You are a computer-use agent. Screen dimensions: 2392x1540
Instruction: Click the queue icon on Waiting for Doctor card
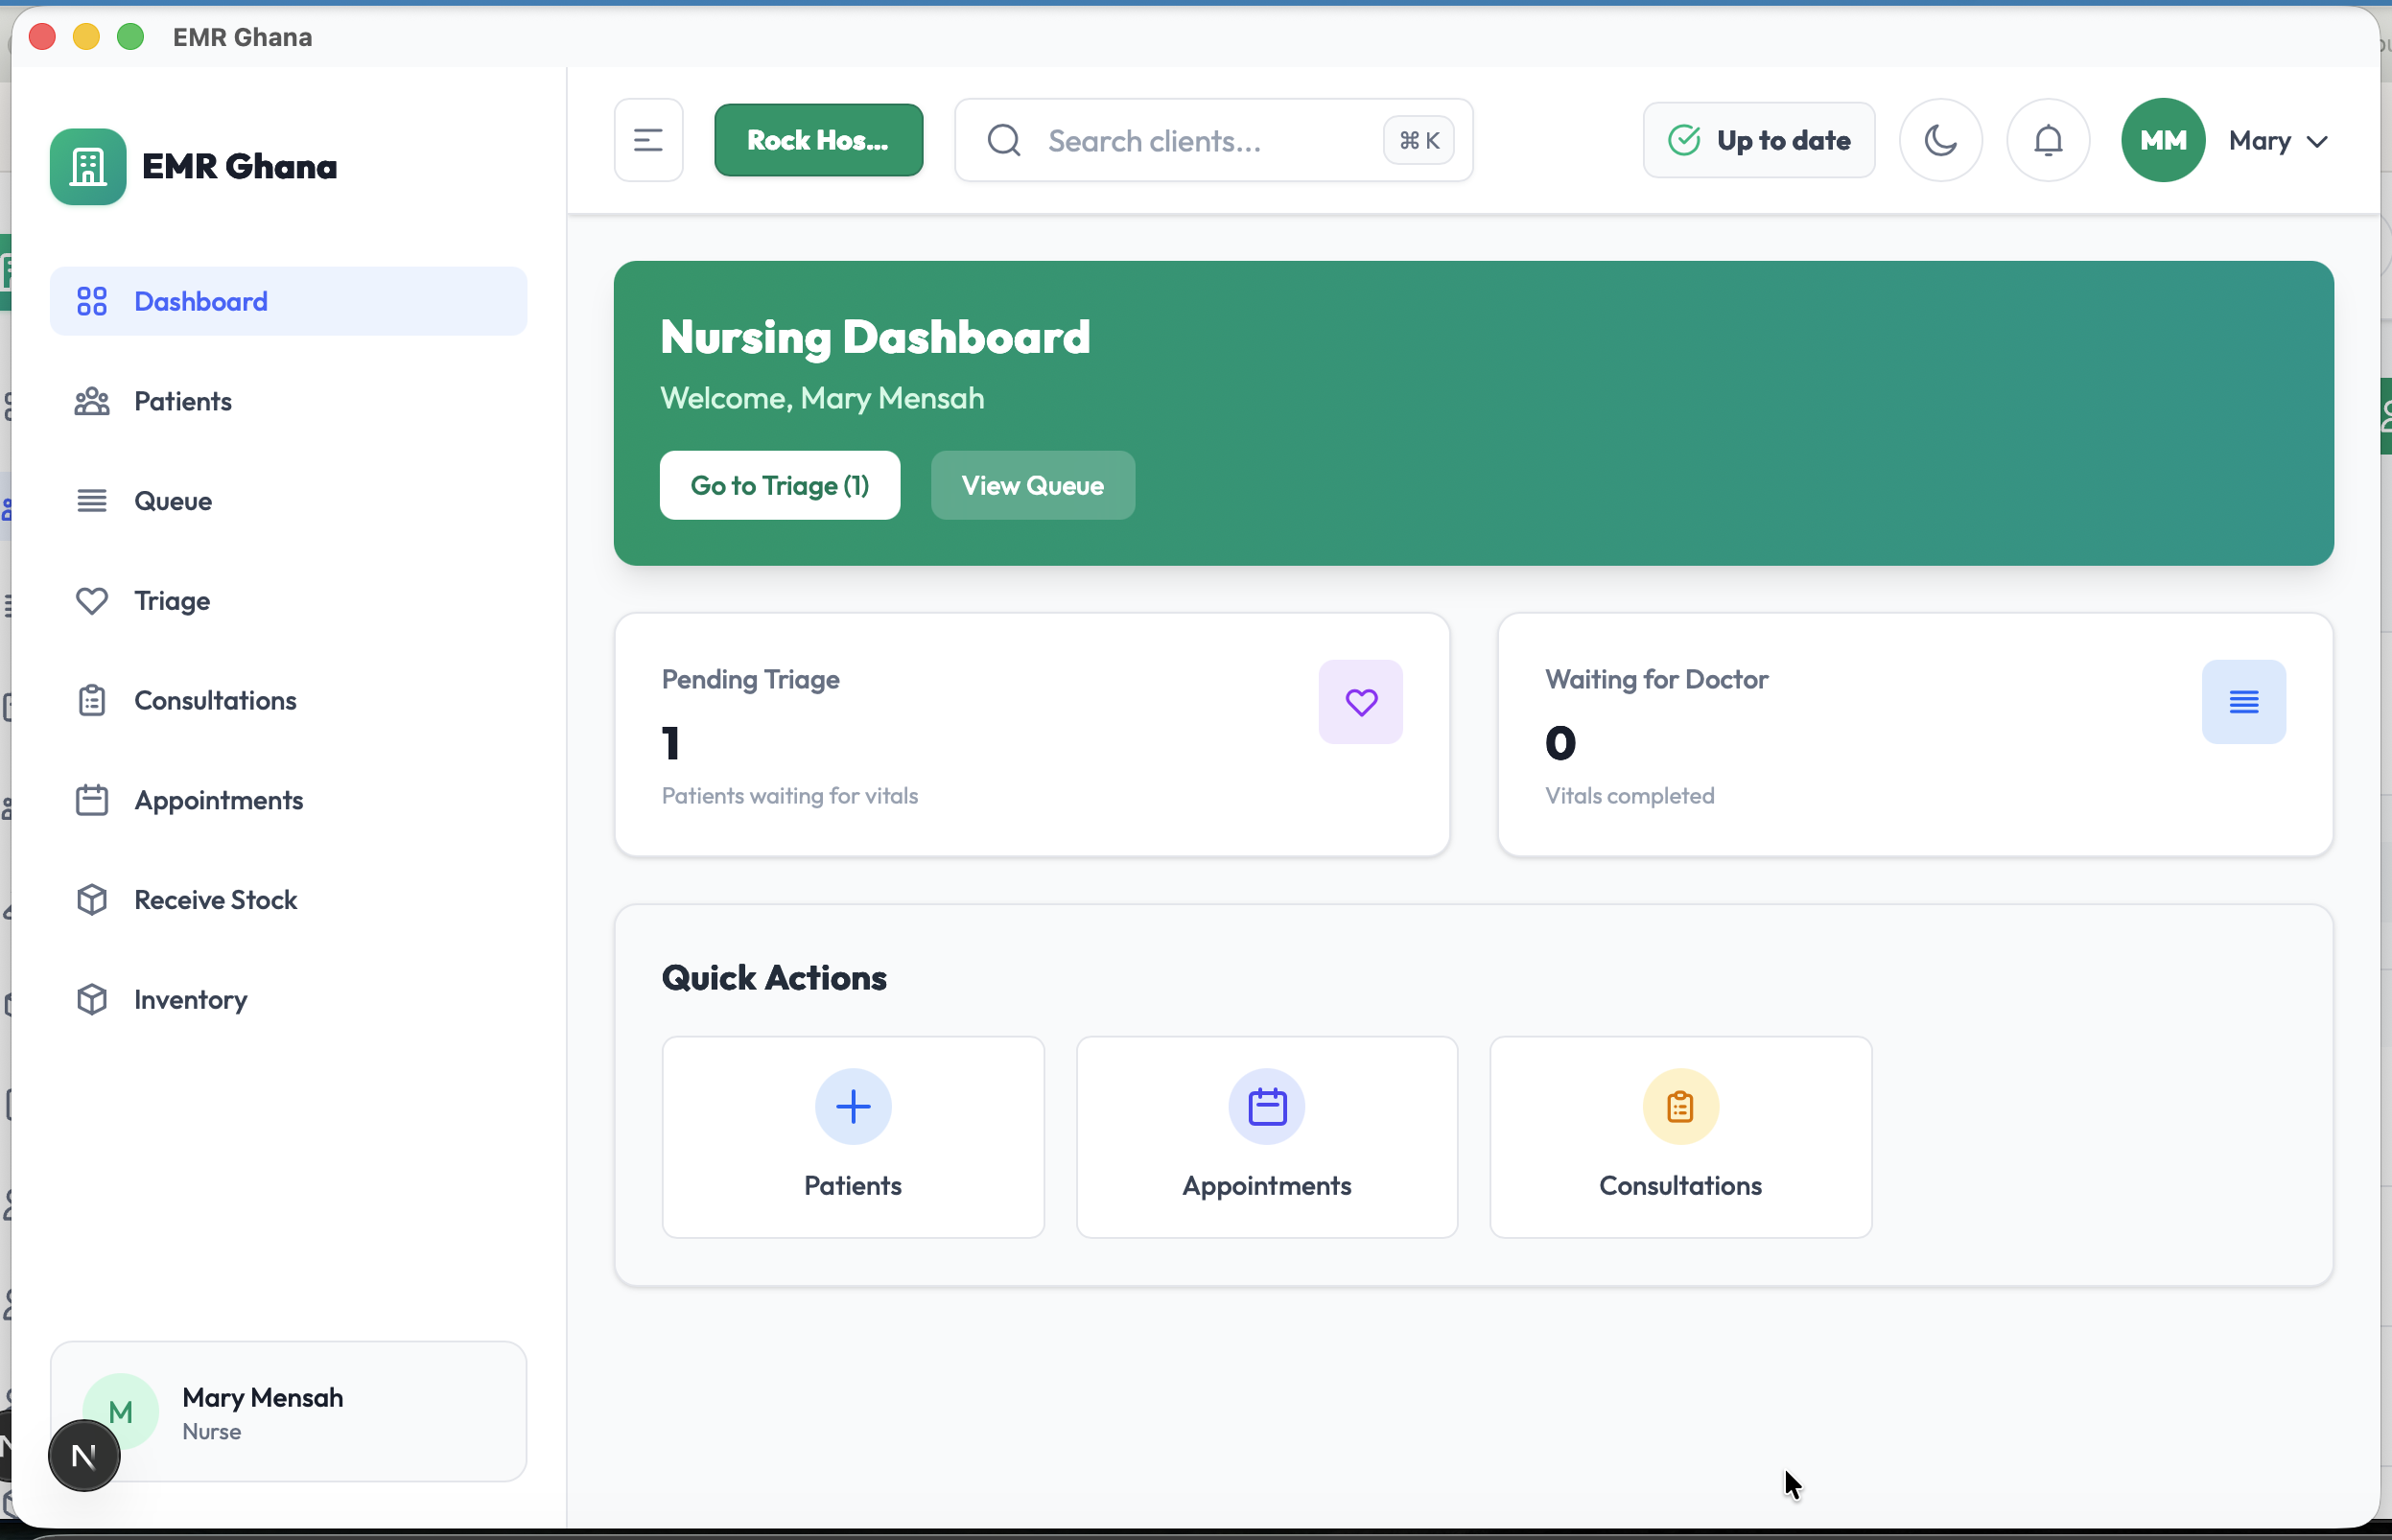click(x=2244, y=701)
